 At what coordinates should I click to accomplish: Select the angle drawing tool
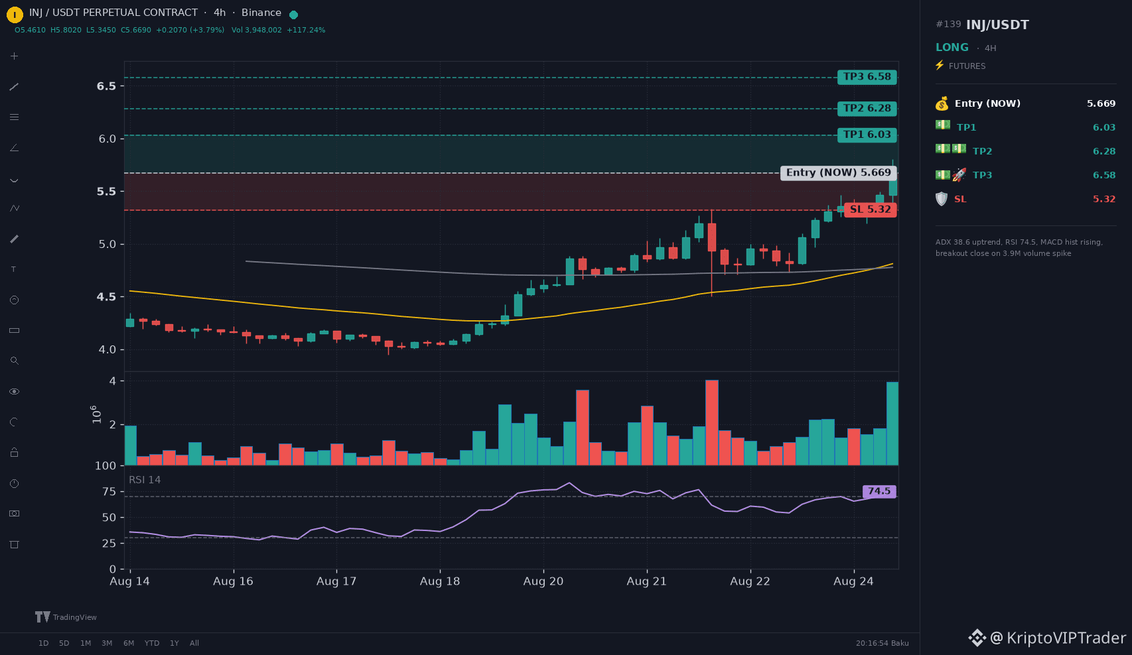(x=14, y=148)
